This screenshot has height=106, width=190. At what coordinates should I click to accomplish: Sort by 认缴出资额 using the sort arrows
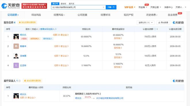(157, 29)
